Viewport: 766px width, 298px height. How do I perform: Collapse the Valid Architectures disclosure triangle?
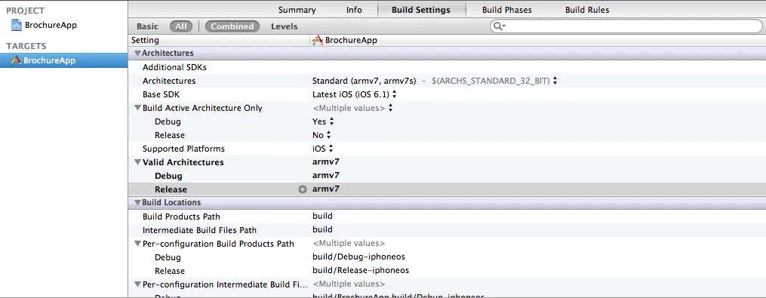click(138, 162)
